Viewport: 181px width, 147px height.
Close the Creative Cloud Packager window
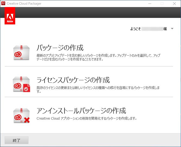[174, 4]
